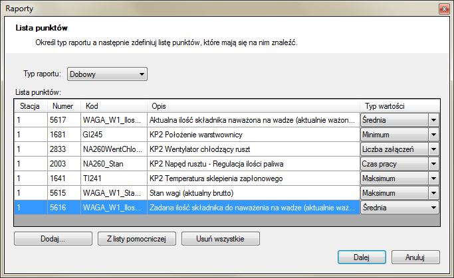The image size is (454, 278).
Task: Click the Opis column header
Action: click(x=253, y=106)
